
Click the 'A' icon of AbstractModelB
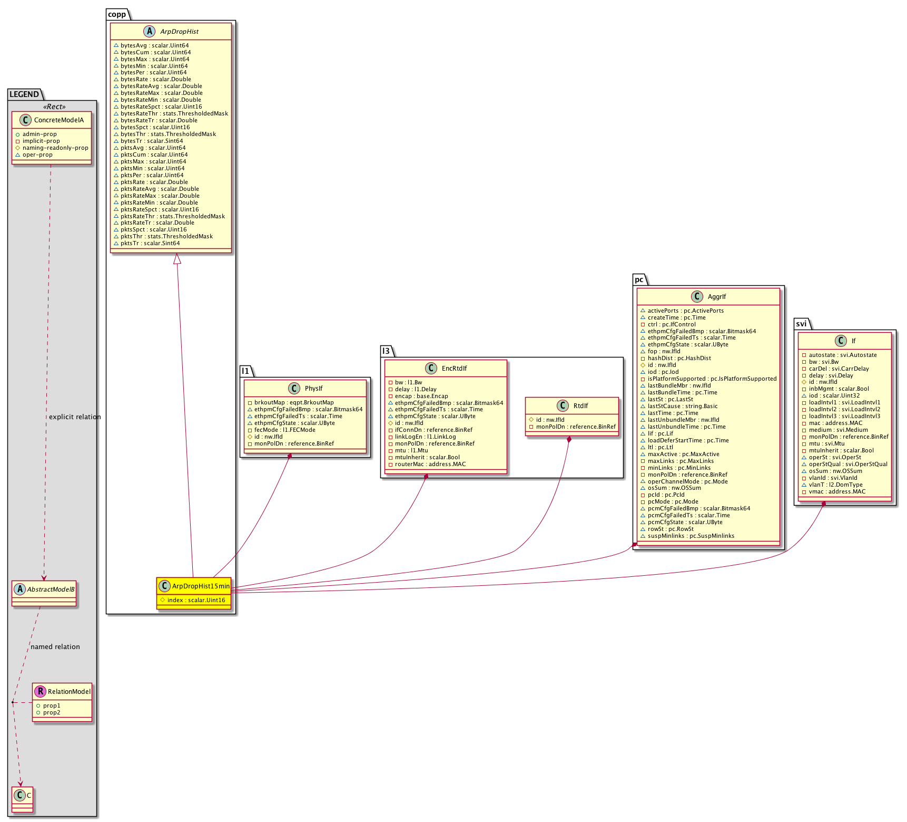20,589
